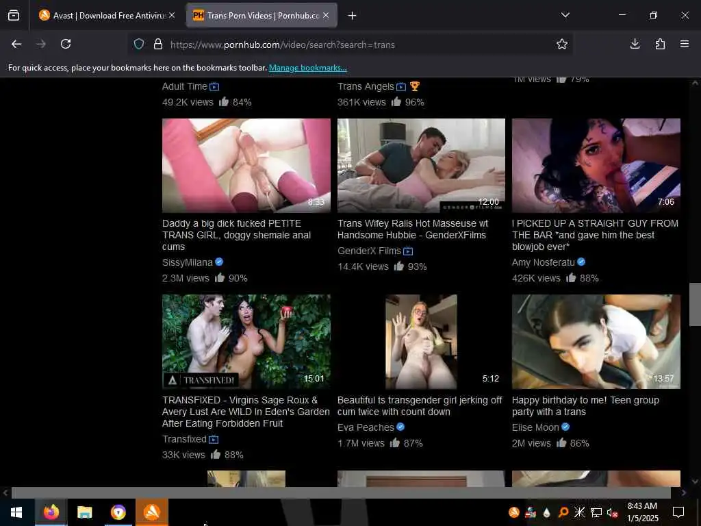Open the Windows Start menu
Image resolution: width=701 pixels, height=526 pixels.
point(16,512)
